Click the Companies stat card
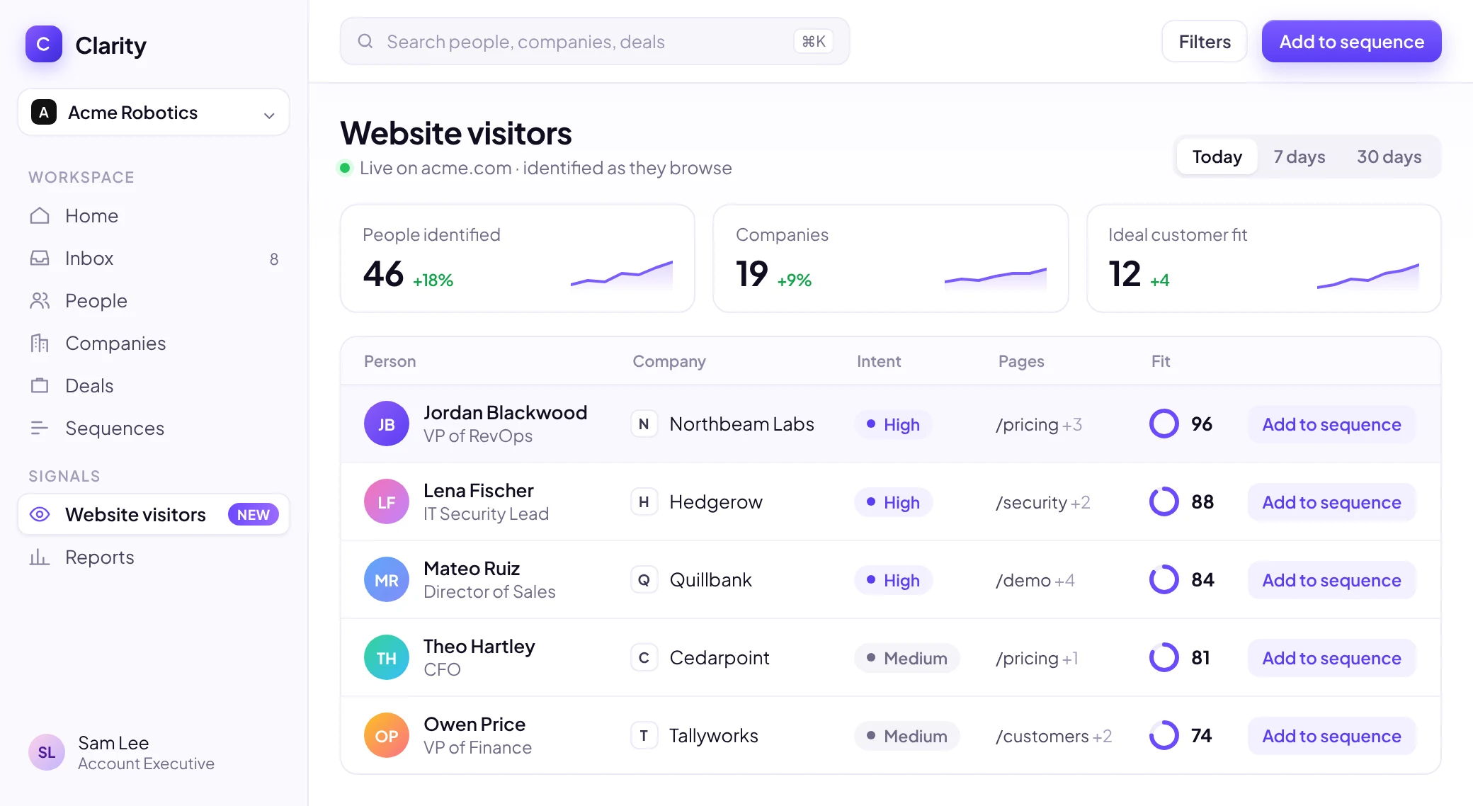The height and width of the screenshot is (806, 1473). [891, 259]
